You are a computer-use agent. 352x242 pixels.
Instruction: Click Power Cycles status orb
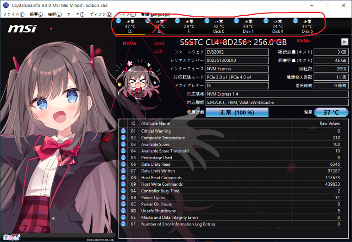[x=123, y=197]
